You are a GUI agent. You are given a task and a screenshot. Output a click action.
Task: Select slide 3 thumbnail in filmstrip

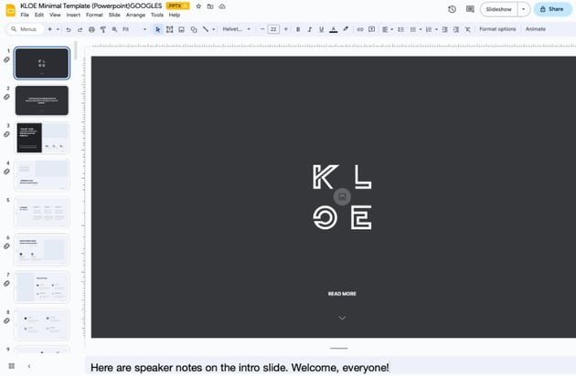click(x=42, y=138)
